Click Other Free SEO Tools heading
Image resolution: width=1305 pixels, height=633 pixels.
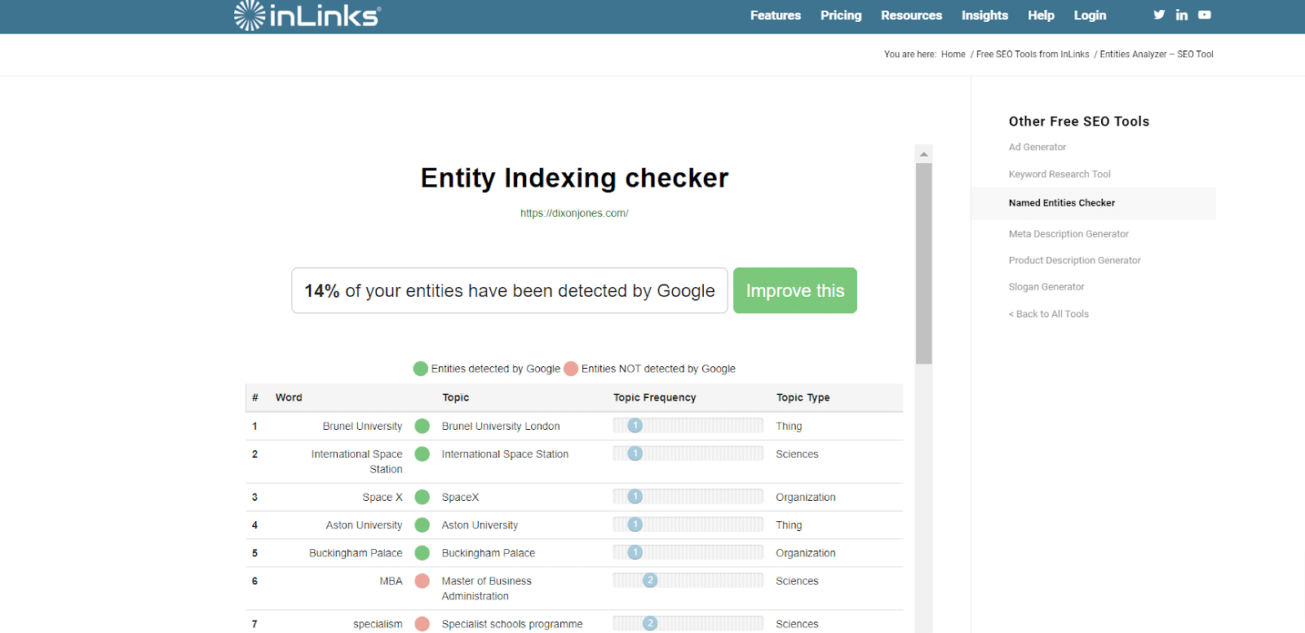coord(1079,122)
